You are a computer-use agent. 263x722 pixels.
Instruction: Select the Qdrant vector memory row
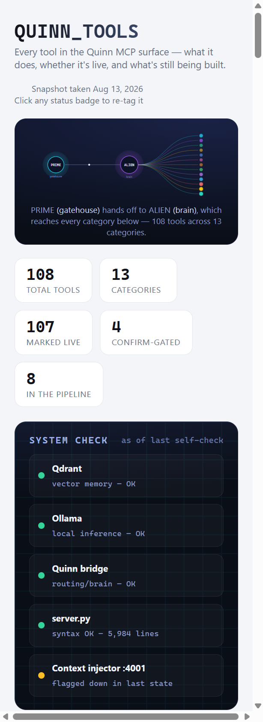pyautogui.click(x=126, y=476)
